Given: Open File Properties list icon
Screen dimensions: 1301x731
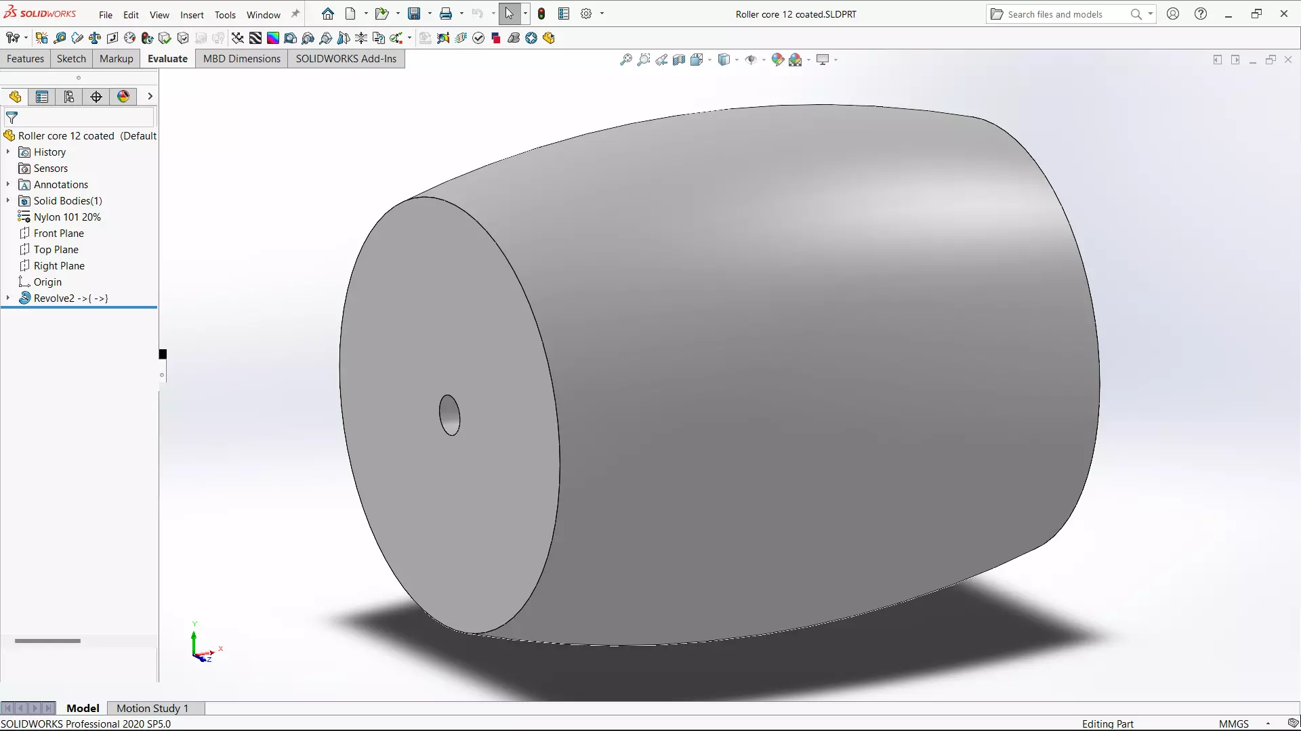Looking at the screenshot, I should [x=564, y=14].
